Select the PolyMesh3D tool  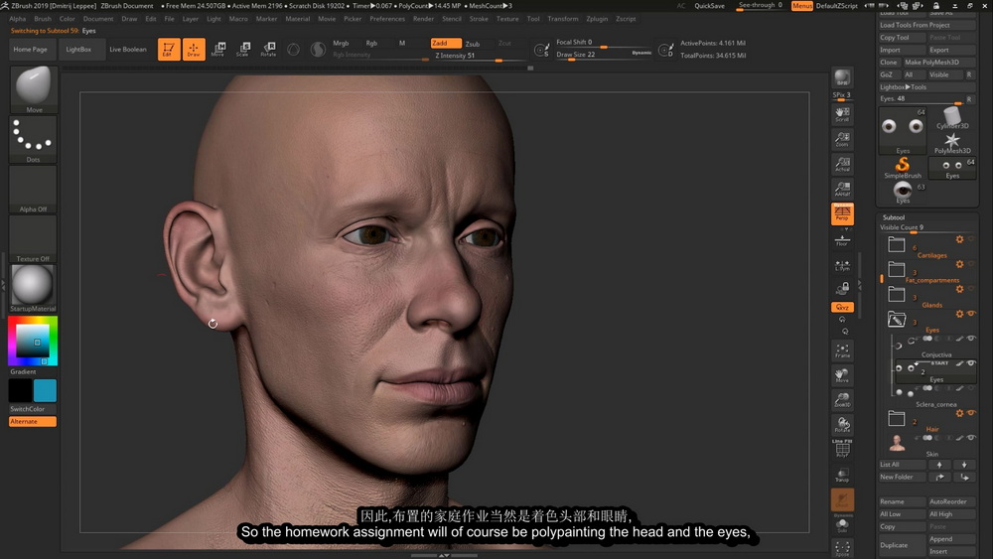[952, 144]
